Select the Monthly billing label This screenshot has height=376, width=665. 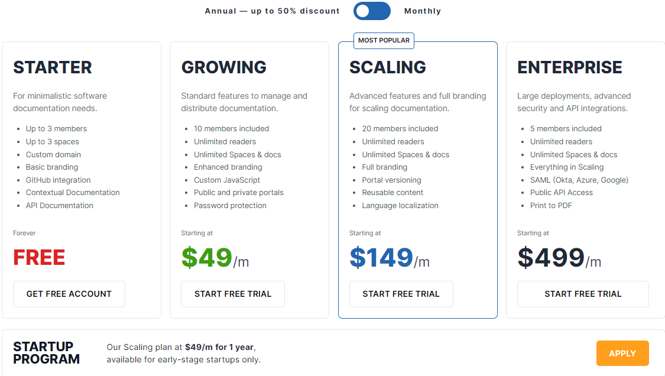click(423, 11)
